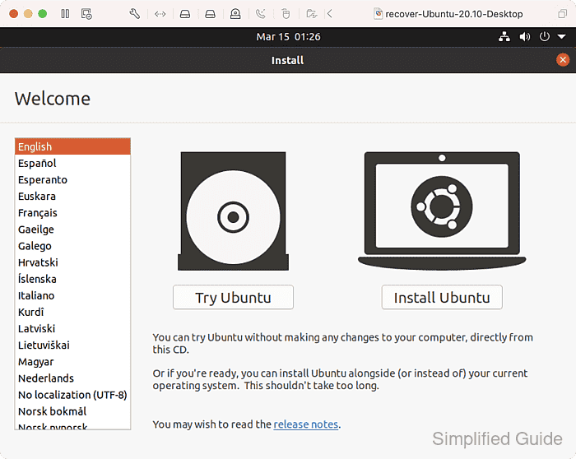This screenshot has width=576, height=459.
Task: Pause the virtual machine
Action: coord(65,14)
